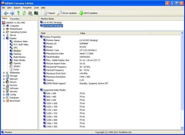Open the Report wizard
Viewport: 185px width, 135px height.
click(49, 13)
